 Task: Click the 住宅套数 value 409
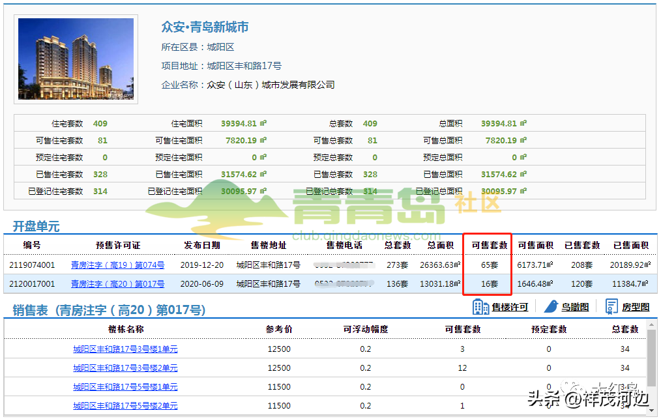click(x=100, y=124)
